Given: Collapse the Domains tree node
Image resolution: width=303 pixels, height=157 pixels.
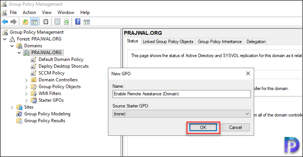Looking at the screenshot, I should pyautogui.click(x=12, y=46).
